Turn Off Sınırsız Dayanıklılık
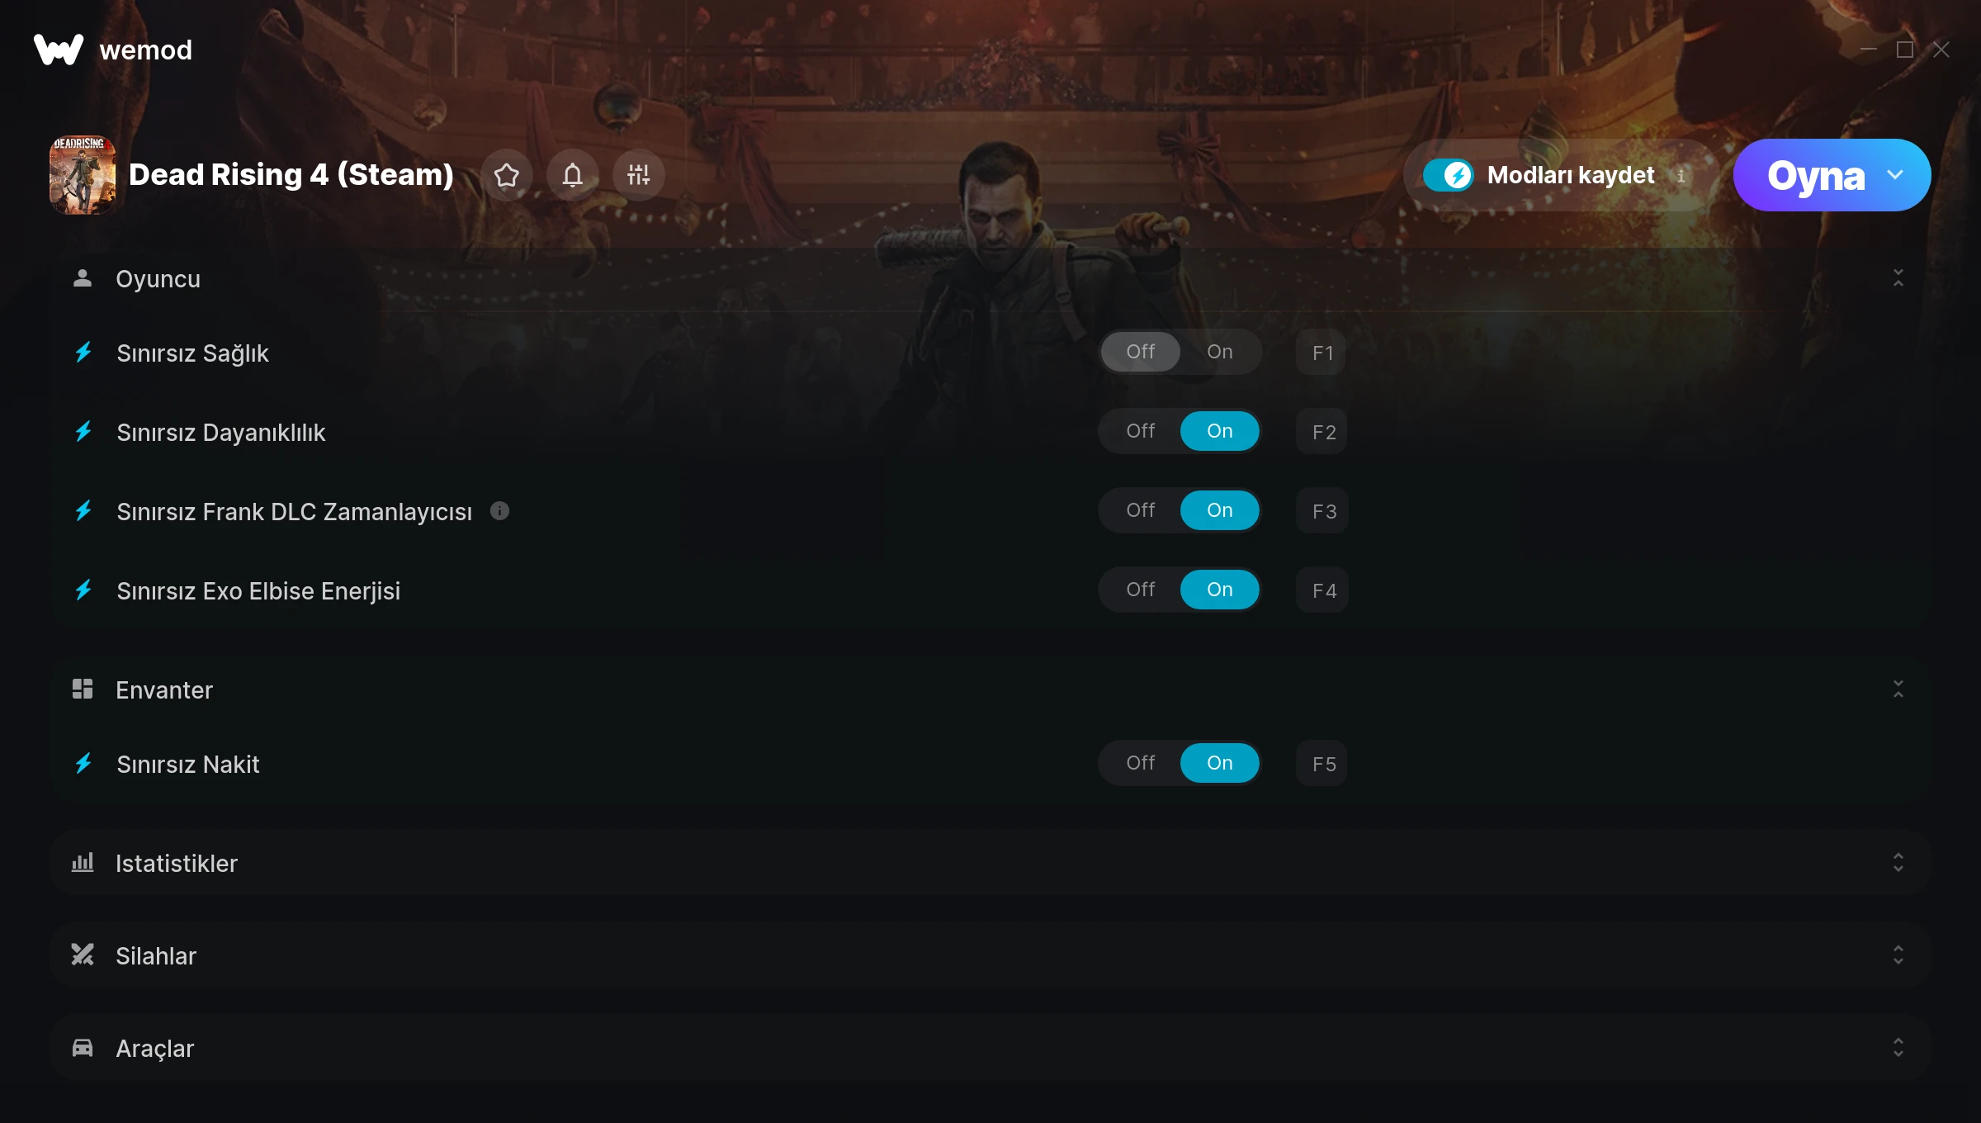The image size is (1981, 1123). 1141,431
